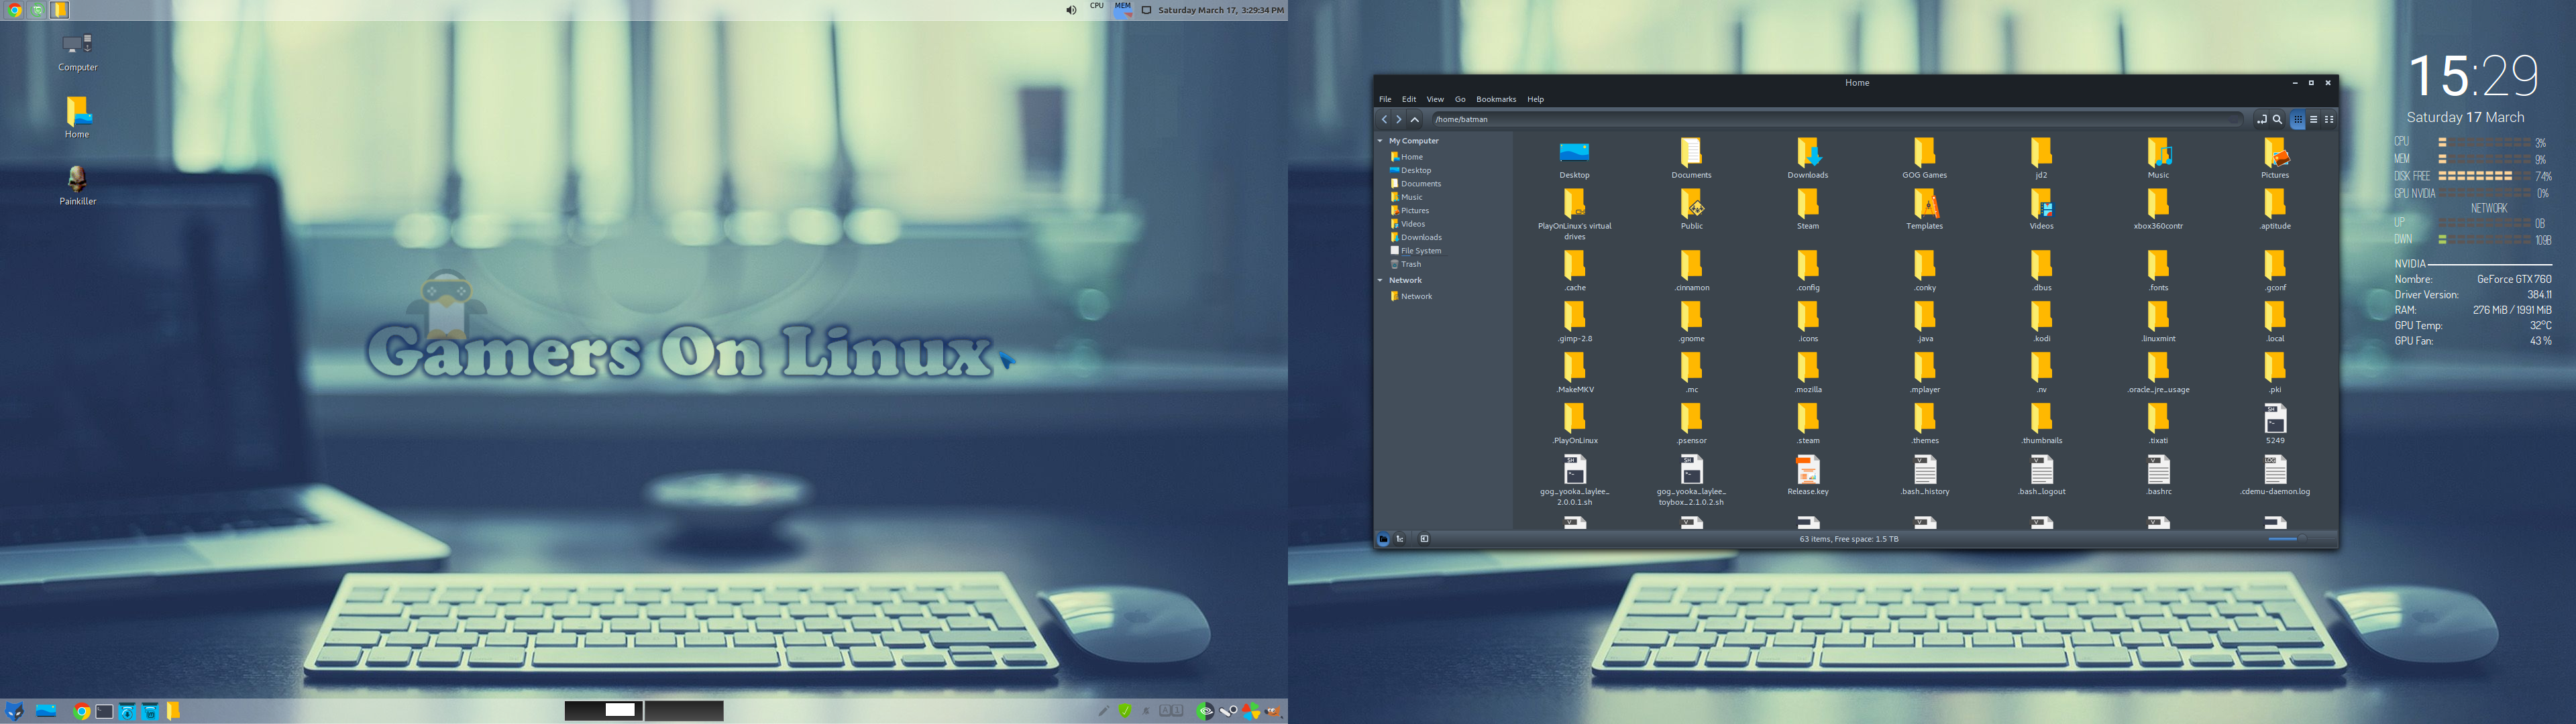This screenshot has width=2576, height=724.
Task: Select the Videos folder in file pane
Action: [2041, 210]
